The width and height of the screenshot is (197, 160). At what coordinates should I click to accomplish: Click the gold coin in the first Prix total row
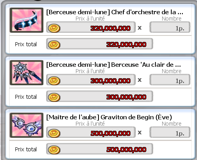coord(54,45)
